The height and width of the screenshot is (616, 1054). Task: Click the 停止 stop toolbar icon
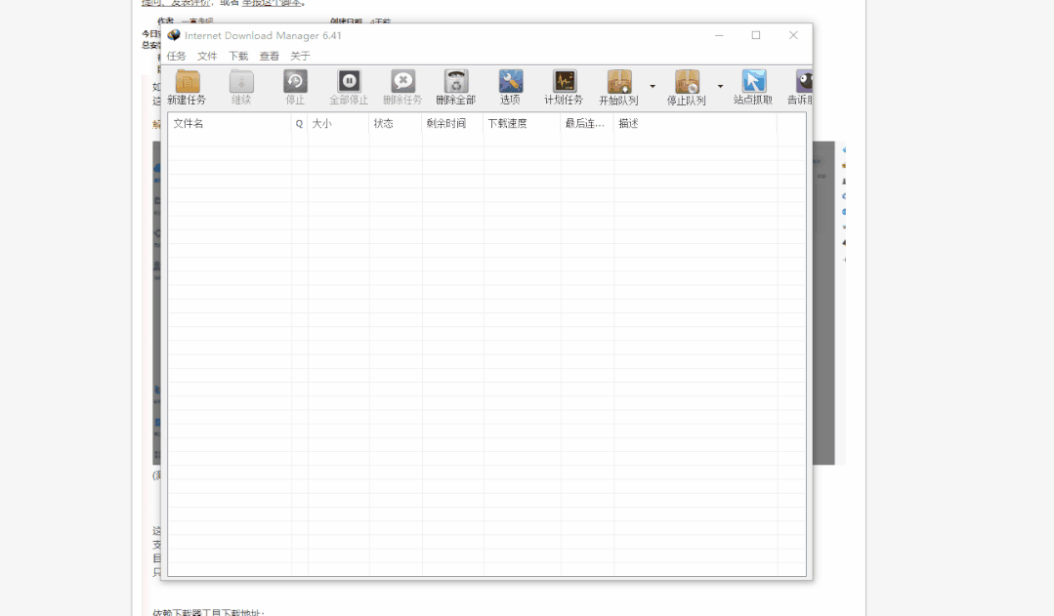tap(295, 81)
